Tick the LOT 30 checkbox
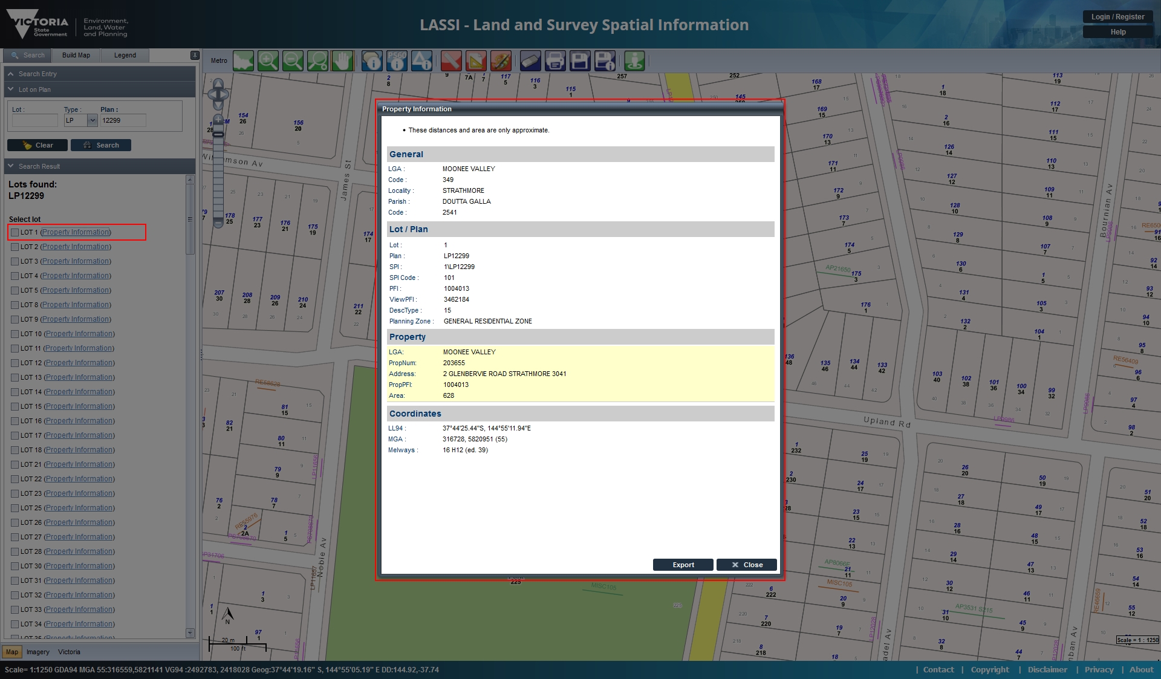Viewport: 1161px width, 679px height. 15,566
